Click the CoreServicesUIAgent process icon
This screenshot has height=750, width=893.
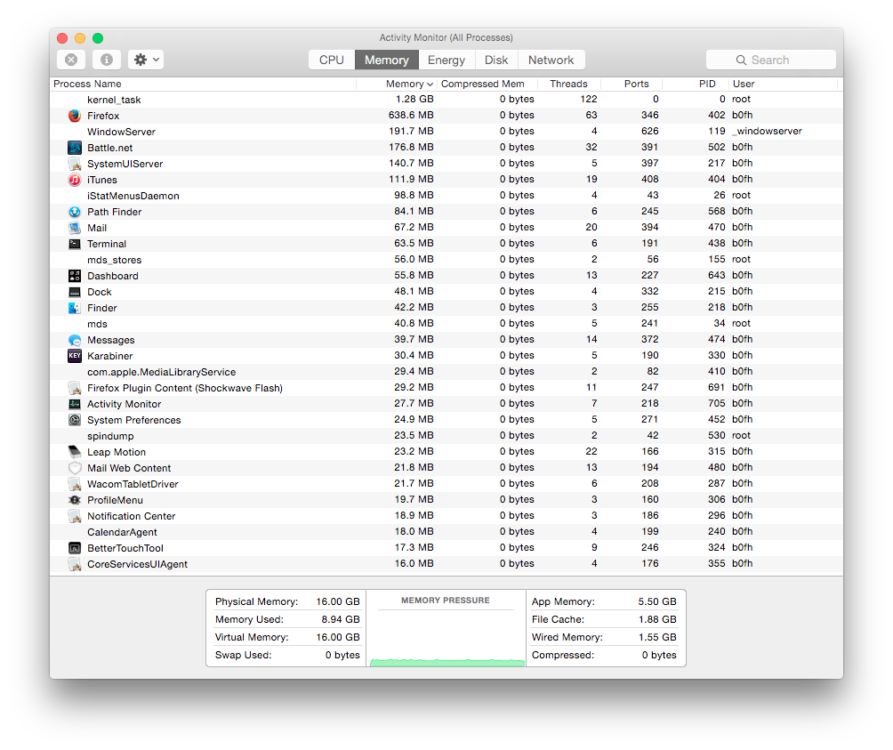[75, 564]
